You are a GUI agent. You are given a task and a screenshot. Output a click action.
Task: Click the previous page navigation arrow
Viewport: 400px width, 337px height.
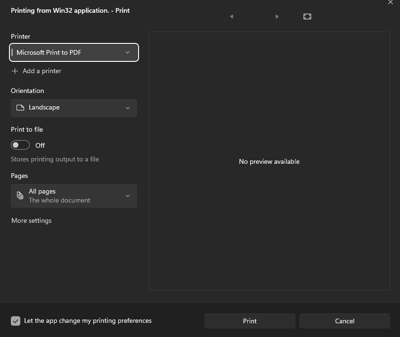231,16
